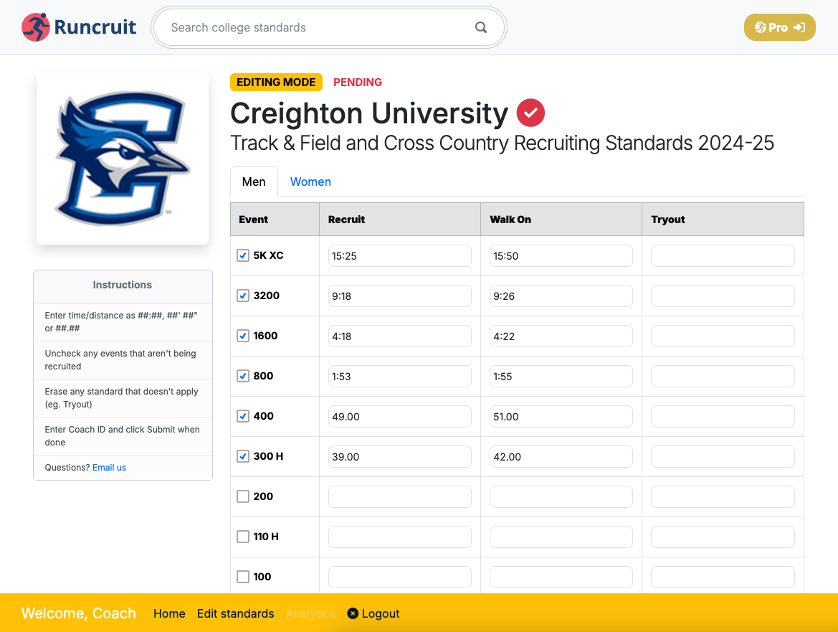838x632 pixels.
Task: Click the PENDING status label
Action: pos(358,82)
